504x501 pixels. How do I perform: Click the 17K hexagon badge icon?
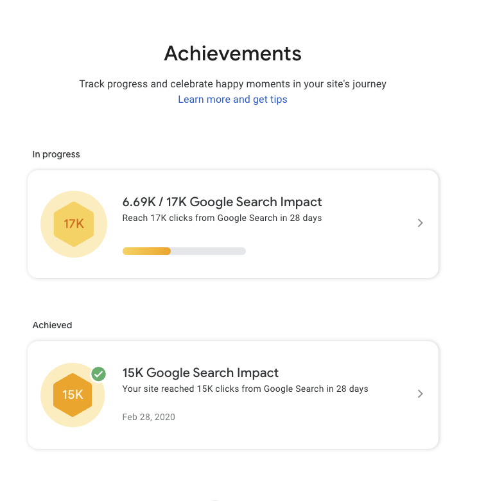click(x=74, y=224)
